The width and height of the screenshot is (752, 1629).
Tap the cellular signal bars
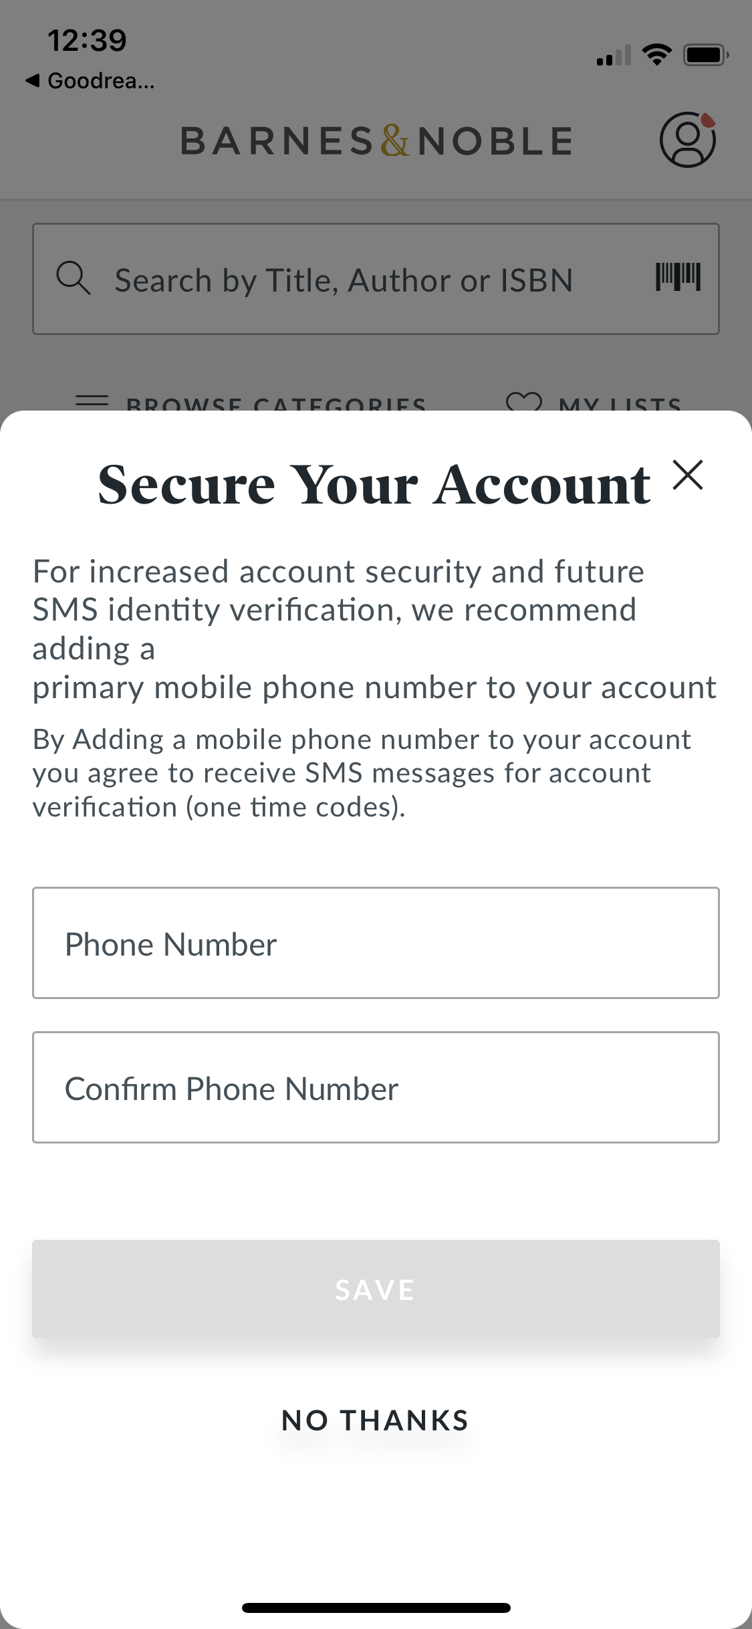point(614,56)
